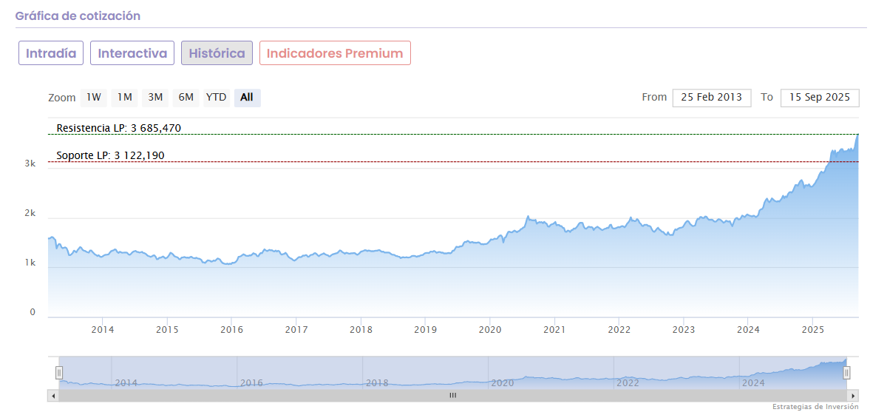Click the left navigator range handle

click(x=60, y=373)
